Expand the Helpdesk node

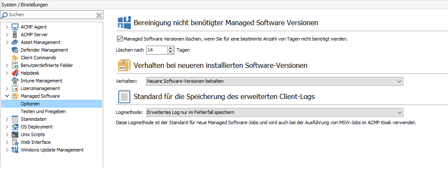7,73
